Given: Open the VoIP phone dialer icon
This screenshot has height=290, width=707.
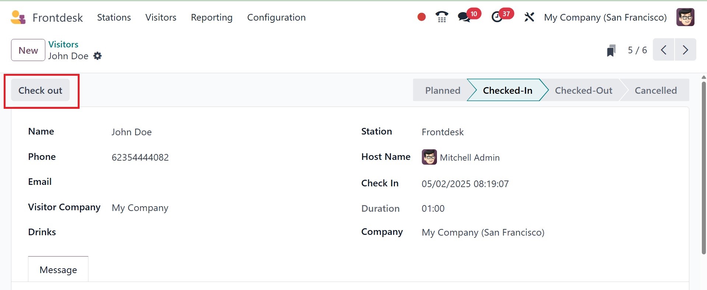Looking at the screenshot, I should pyautogui.click(x=441, y=17).
